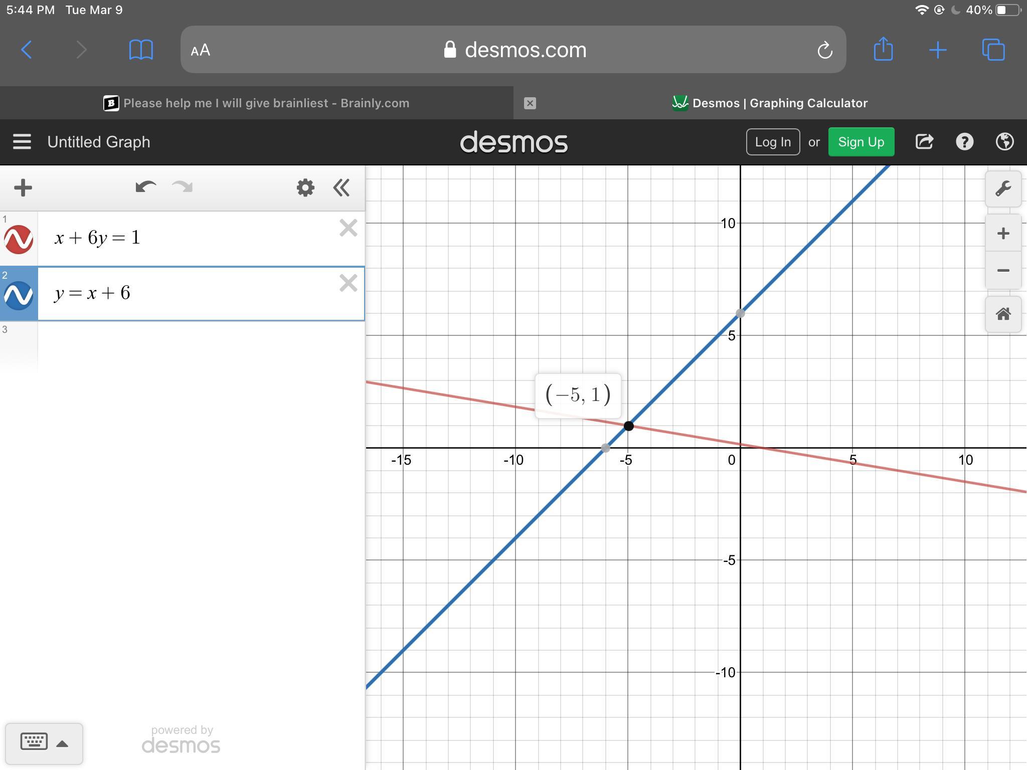The width and height of the screenshot is (1027, 770).
Task: Expand the on-screen keyboard
Action: [44, 743]
